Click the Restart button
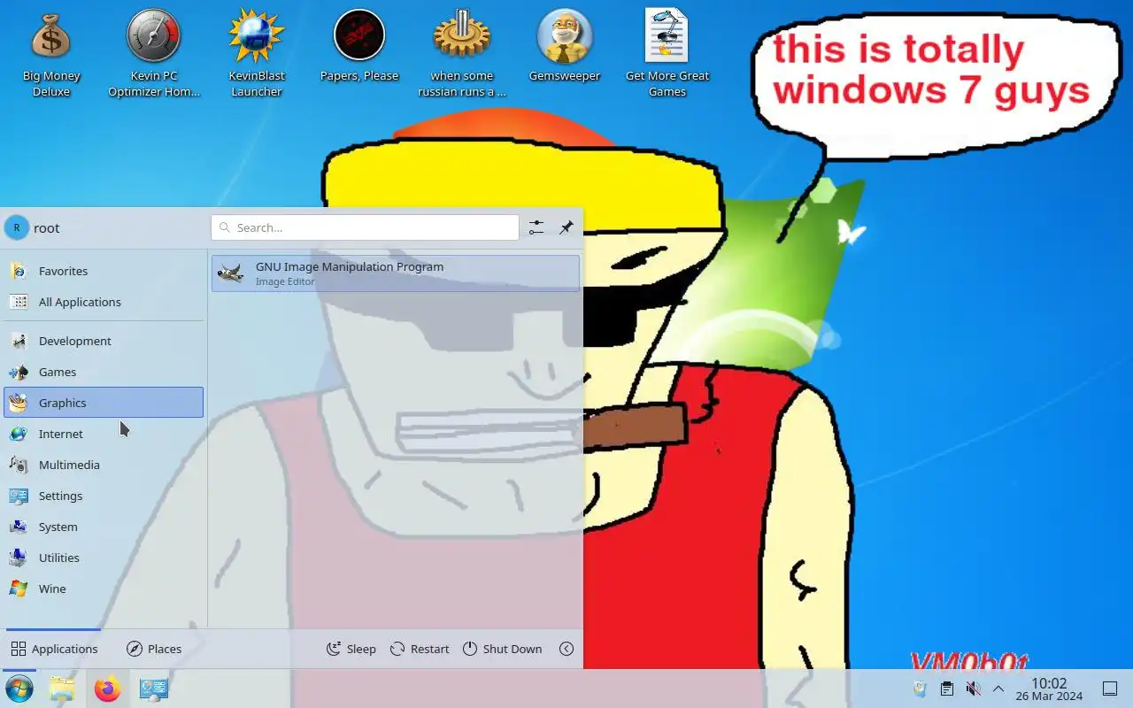The width and height of the screenshot is (1133, 708). click(x=420, y=649)
